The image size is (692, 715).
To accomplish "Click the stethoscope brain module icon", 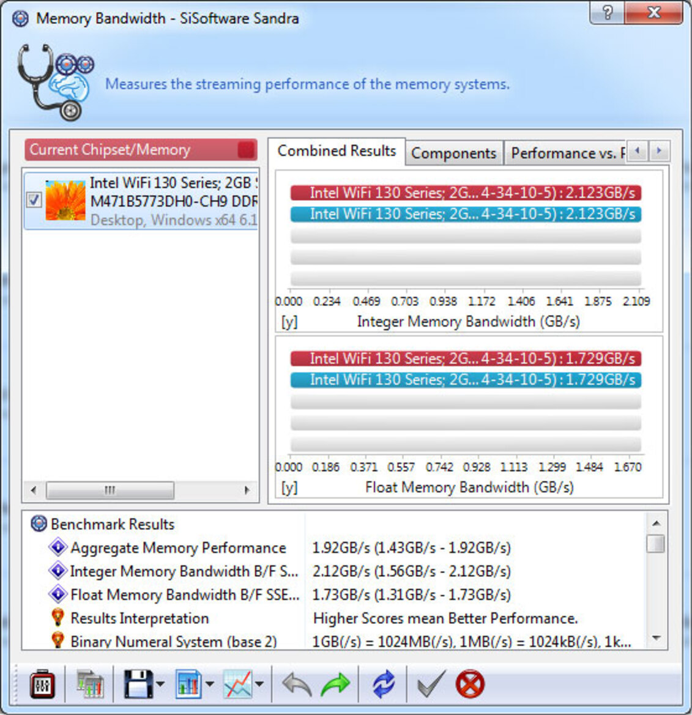I will [x=56, y=82].
